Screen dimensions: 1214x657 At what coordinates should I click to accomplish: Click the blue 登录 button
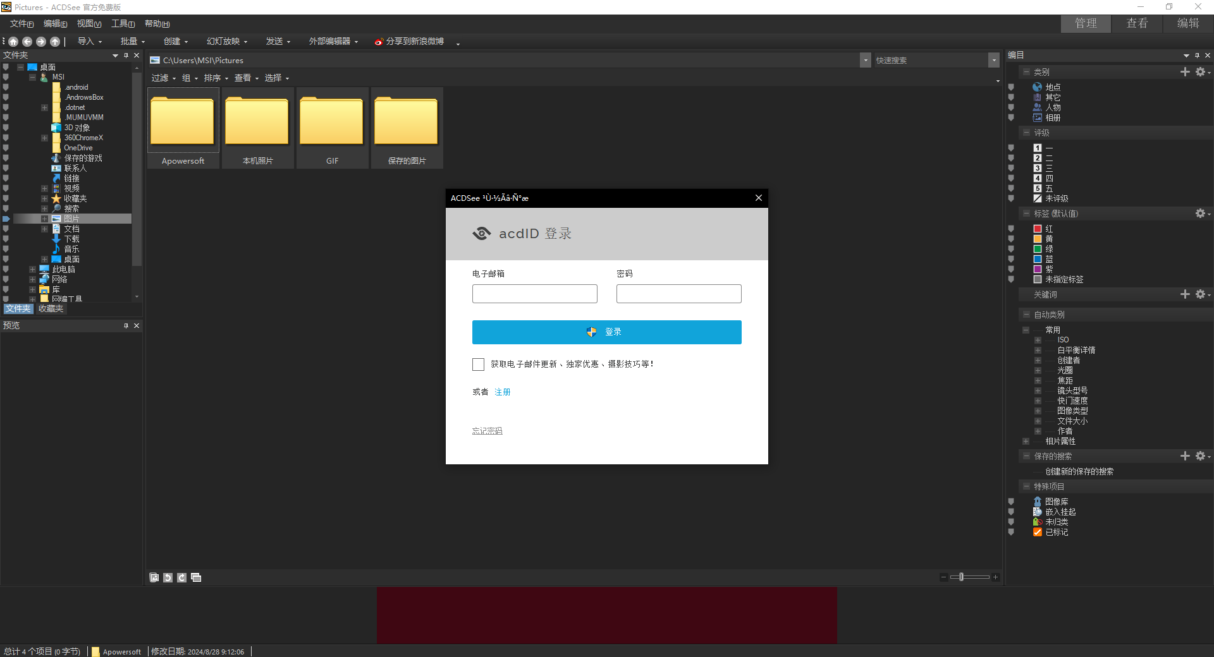[606, 332]
